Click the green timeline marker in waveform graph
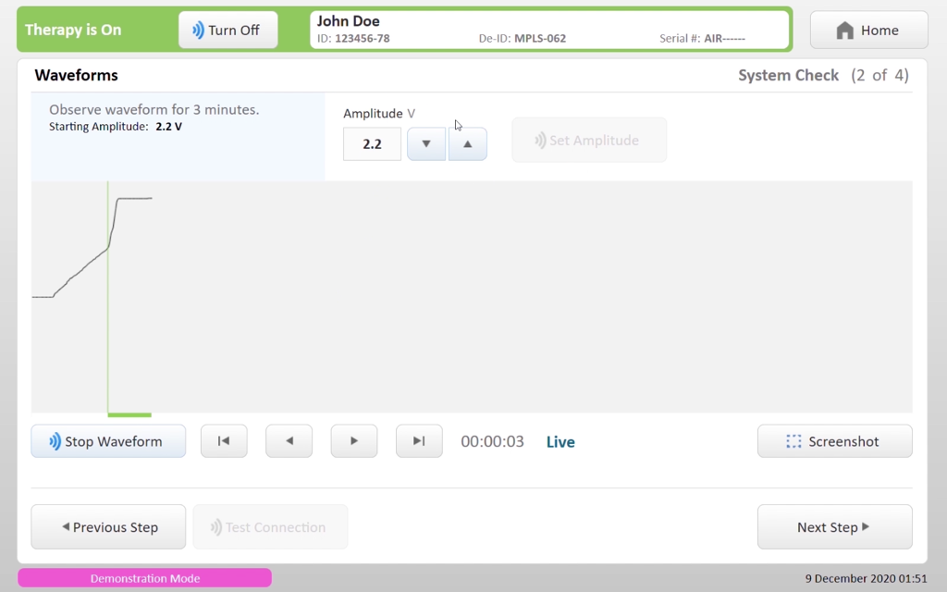 108,297
